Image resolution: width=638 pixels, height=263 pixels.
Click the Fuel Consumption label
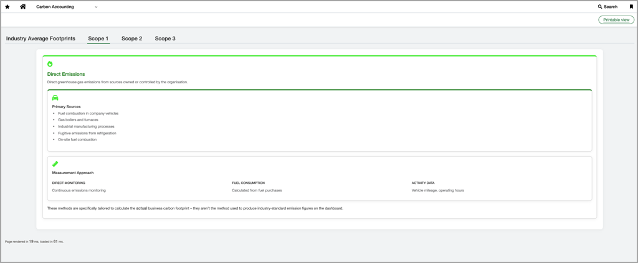248,183
